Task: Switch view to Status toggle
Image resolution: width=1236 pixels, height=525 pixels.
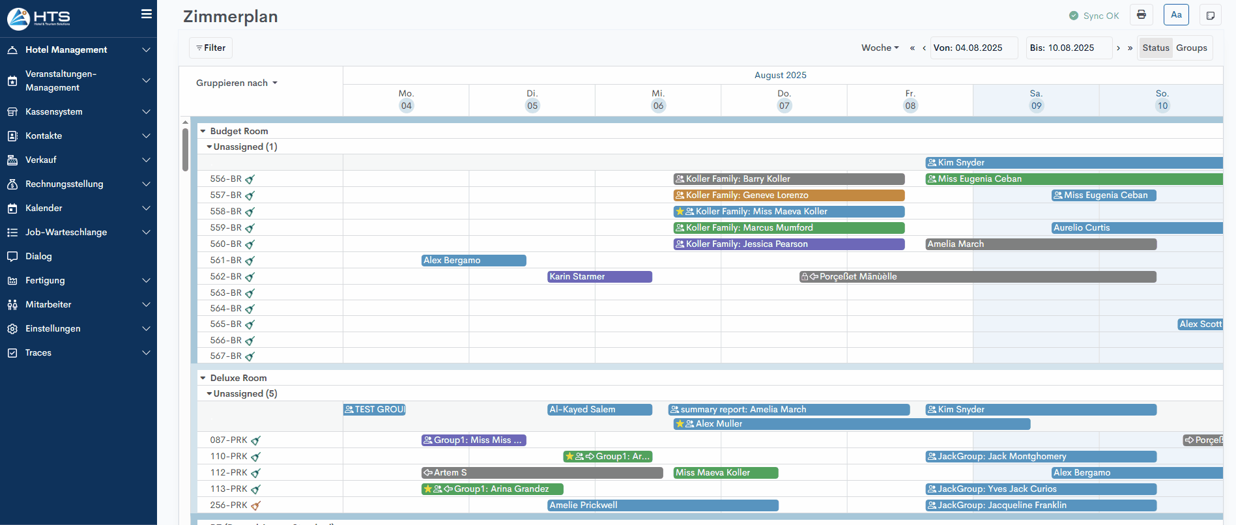Action: pos(1155,48)
